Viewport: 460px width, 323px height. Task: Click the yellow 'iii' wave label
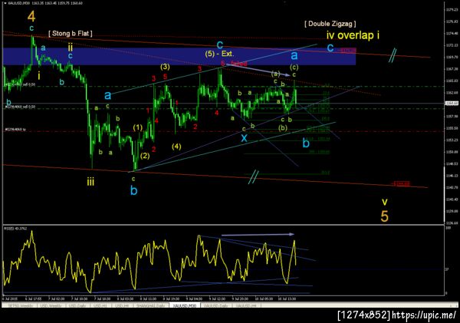(90, 182)
